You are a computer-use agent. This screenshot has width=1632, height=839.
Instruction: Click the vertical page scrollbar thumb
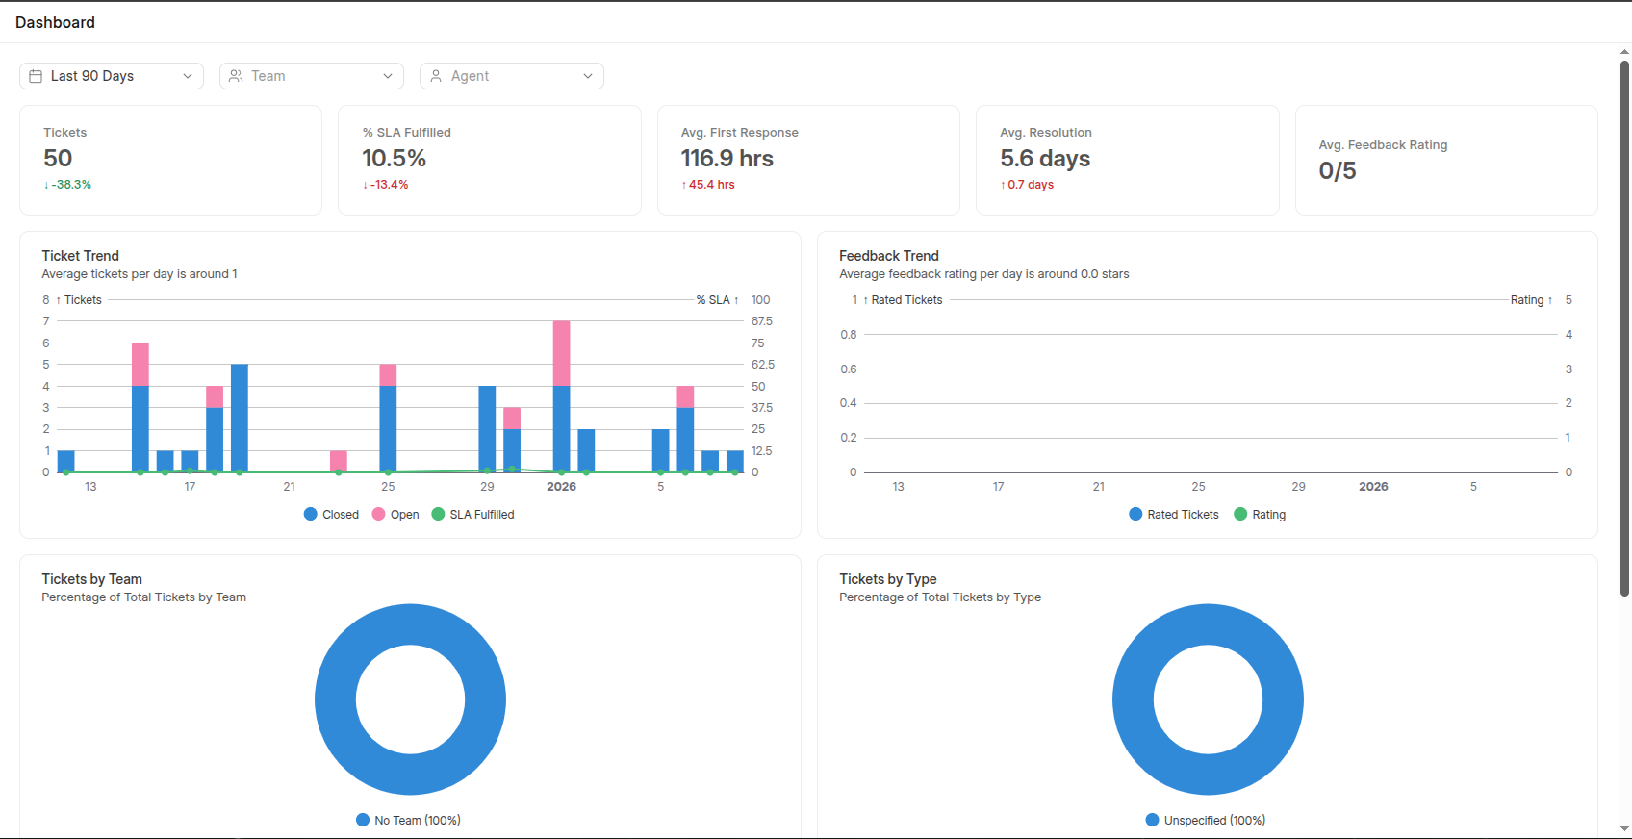1624,327
